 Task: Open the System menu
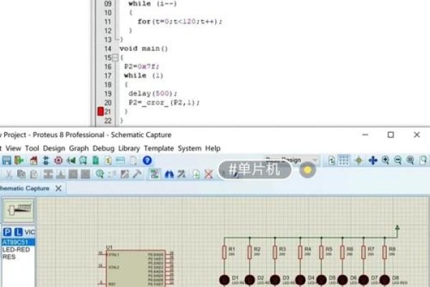[x=189, y=149]
